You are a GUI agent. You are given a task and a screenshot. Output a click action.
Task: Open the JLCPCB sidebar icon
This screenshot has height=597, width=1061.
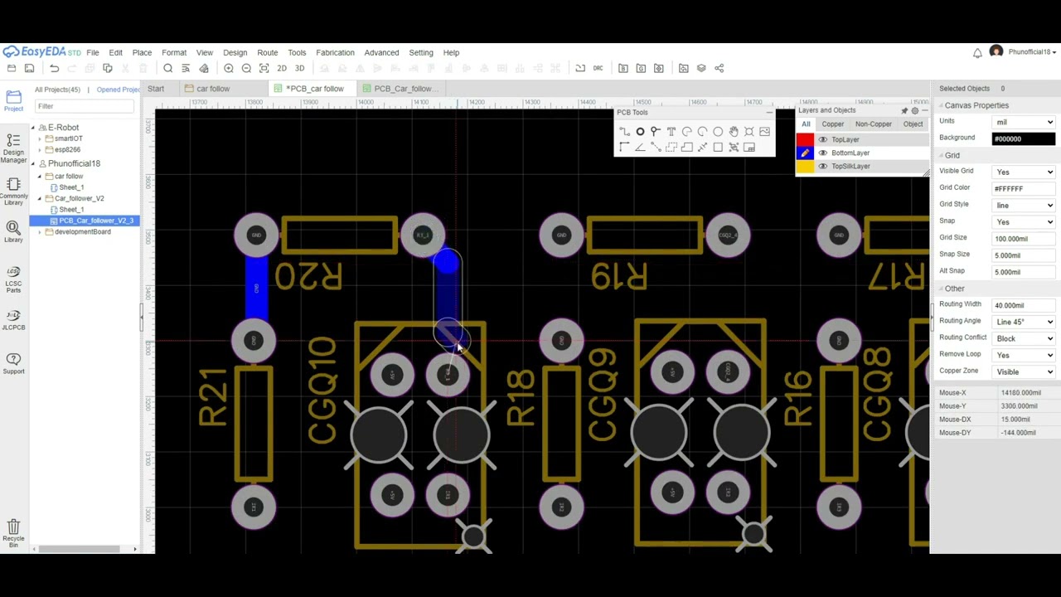click(x=13, y=319)
